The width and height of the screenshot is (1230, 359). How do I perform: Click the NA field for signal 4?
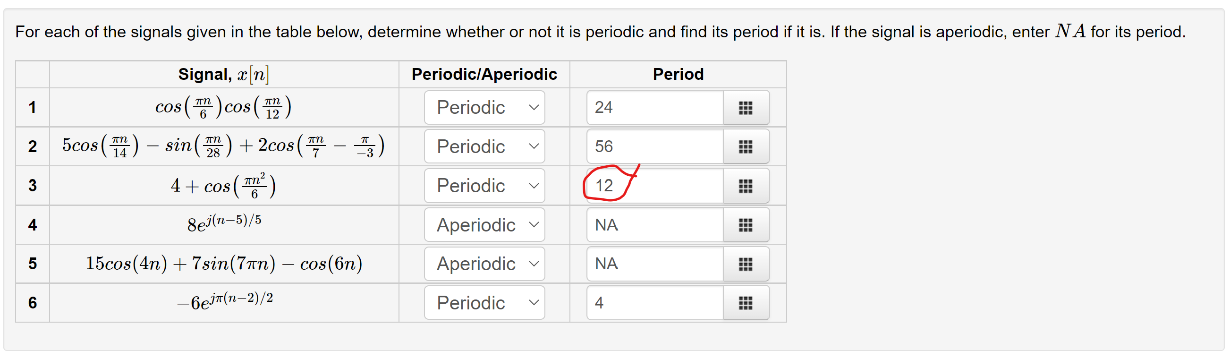pos(654,224)
